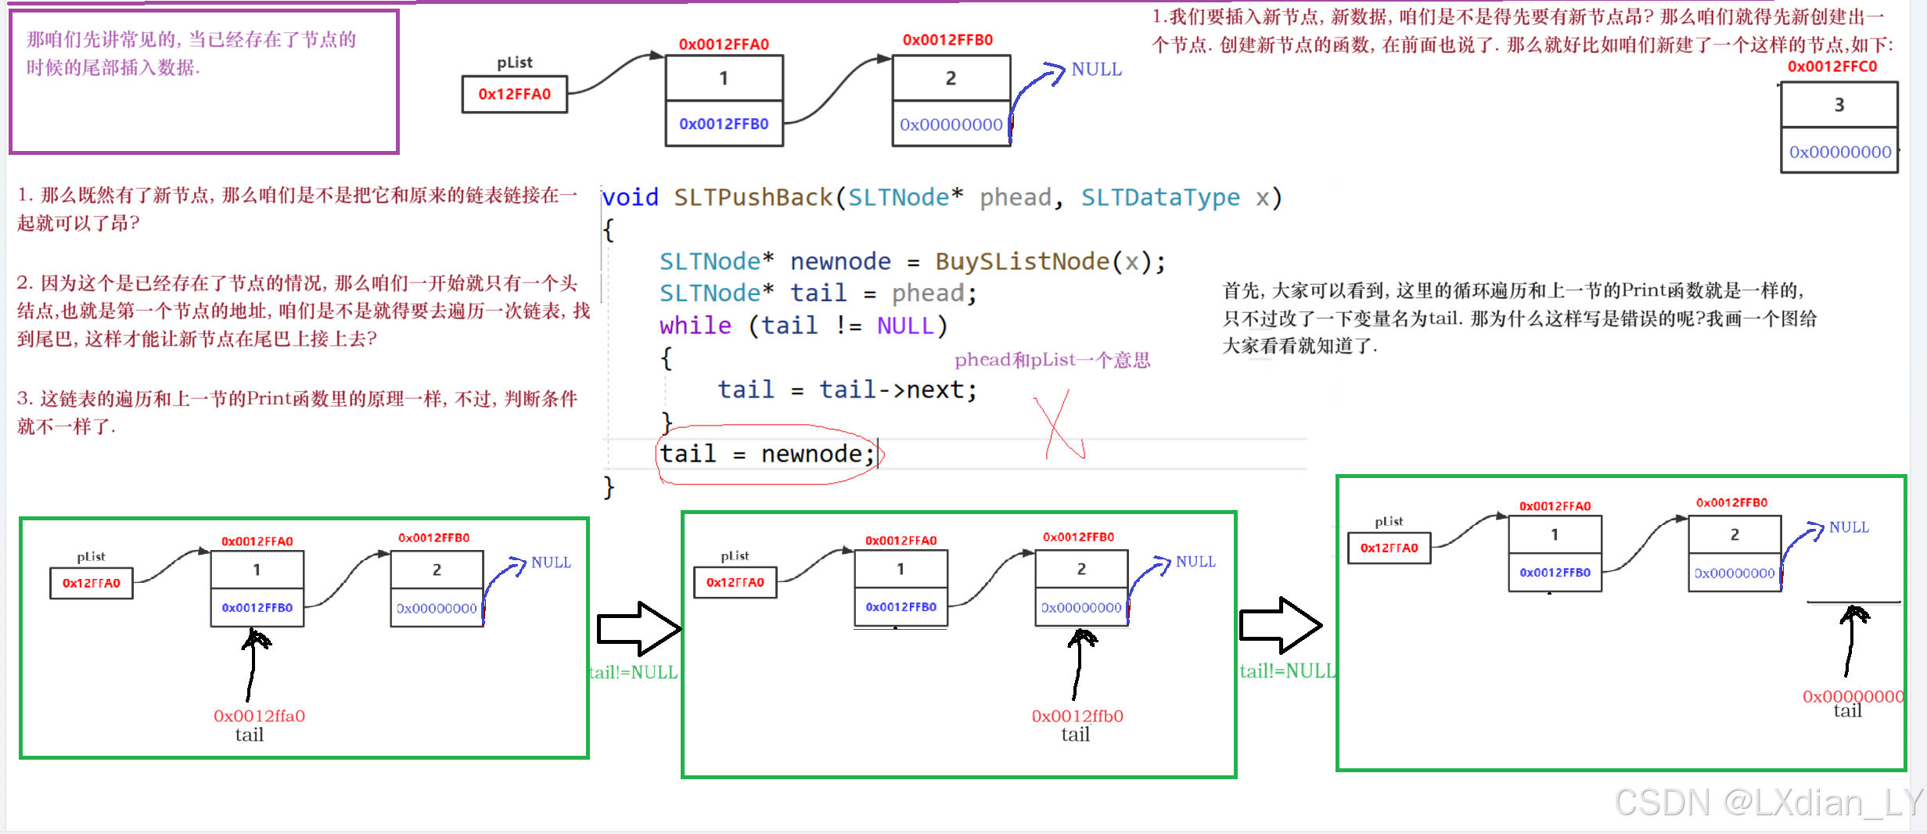Click the tail label in the first green box
This screenshot has height=834, width=1927.
(x=250, y=735)
